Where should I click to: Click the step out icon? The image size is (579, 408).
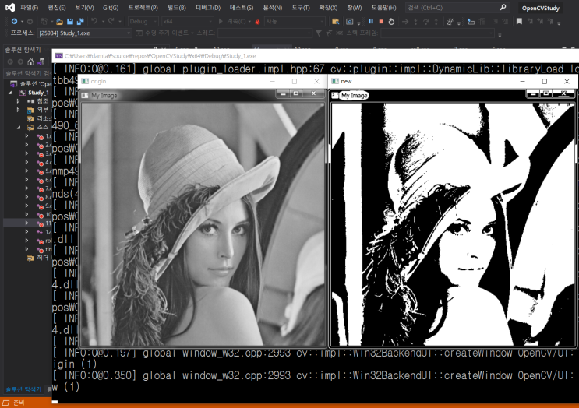[436, 22]
